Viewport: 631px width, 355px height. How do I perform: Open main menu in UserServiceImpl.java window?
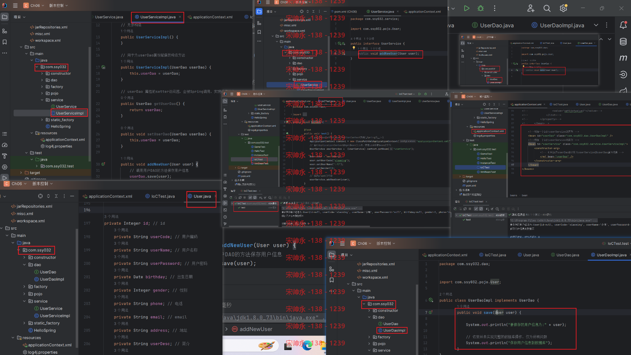click(15, 6)
